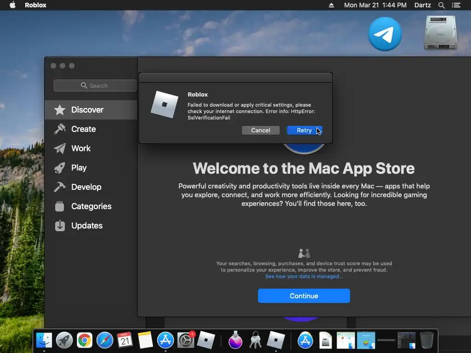Select Work in the App Store sidebar

tap(91, 148)
